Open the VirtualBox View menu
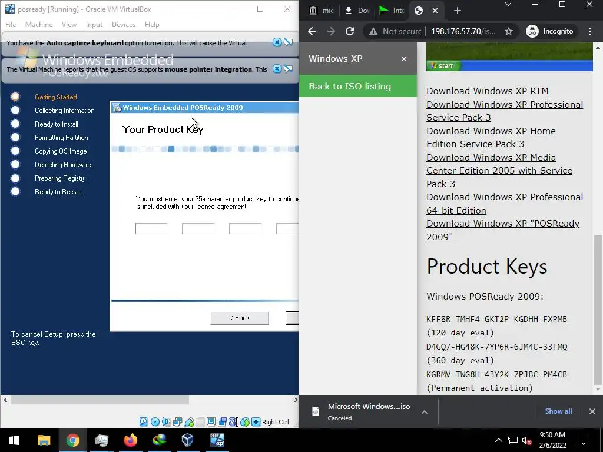This screenshot has width=603, height=452. tap(69, 25)
